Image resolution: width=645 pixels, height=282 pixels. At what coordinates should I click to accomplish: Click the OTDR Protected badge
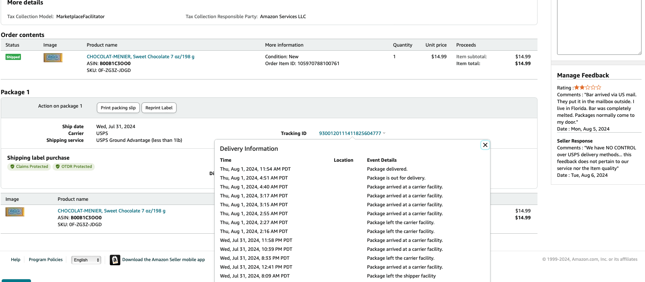point(74,167)
